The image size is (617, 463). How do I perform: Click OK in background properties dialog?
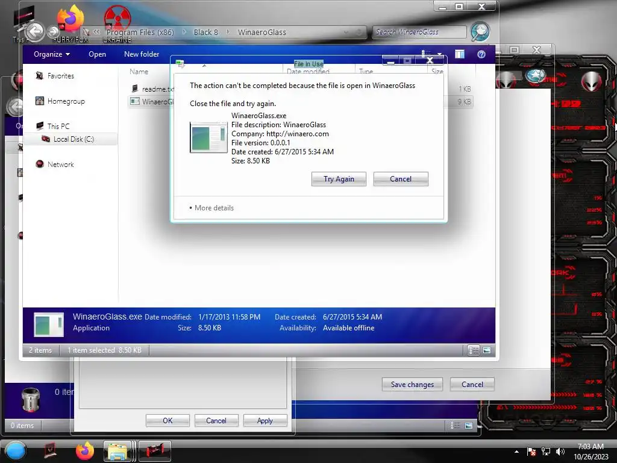click(168, 420)
